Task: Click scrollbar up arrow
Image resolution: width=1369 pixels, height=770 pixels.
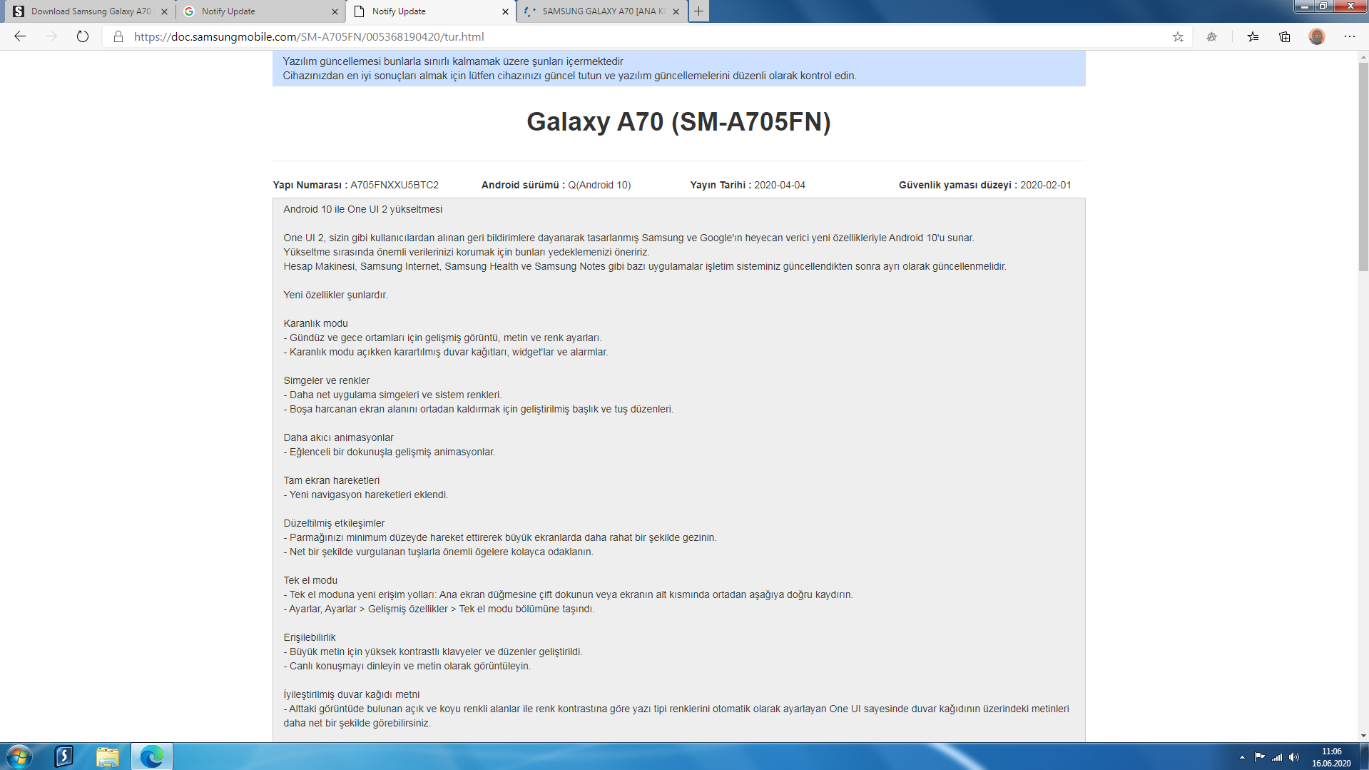Action: pos(1363,56)
